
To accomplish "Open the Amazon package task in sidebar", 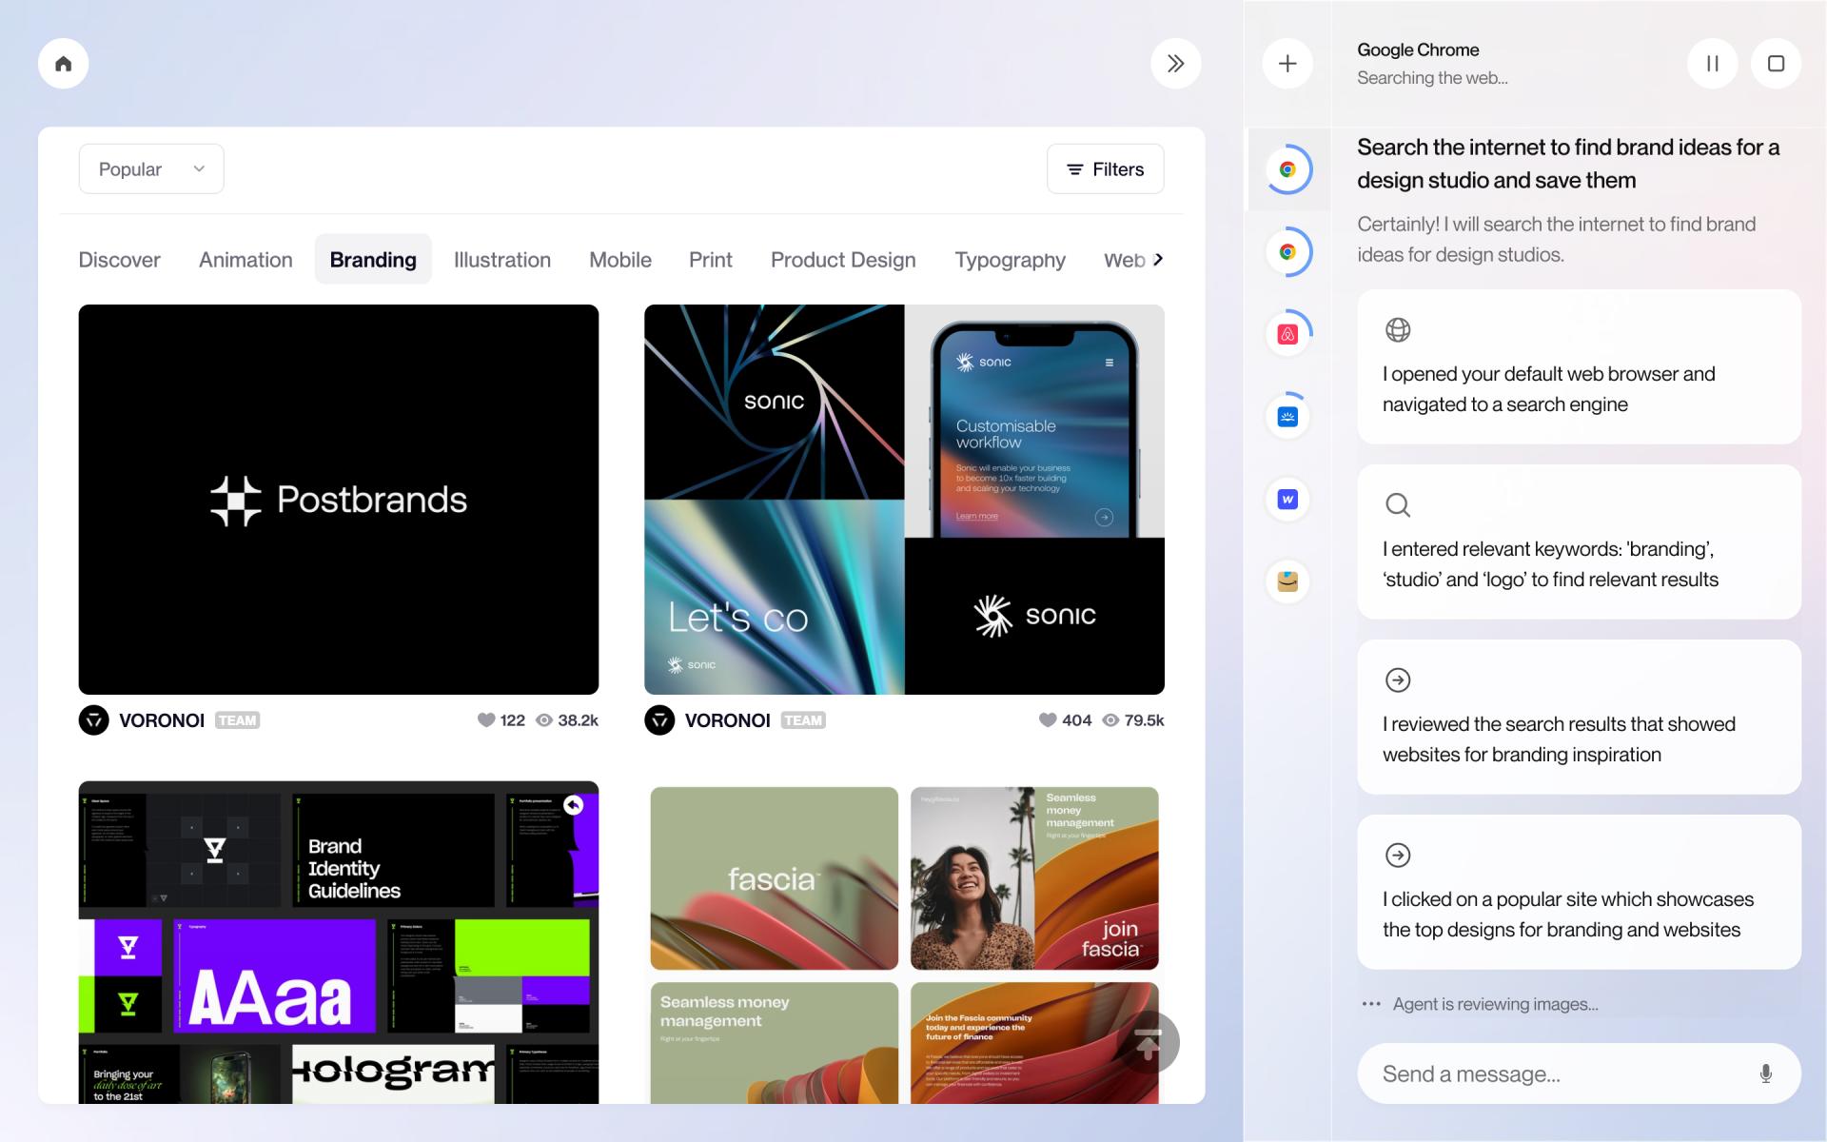I will [1287, 581].
